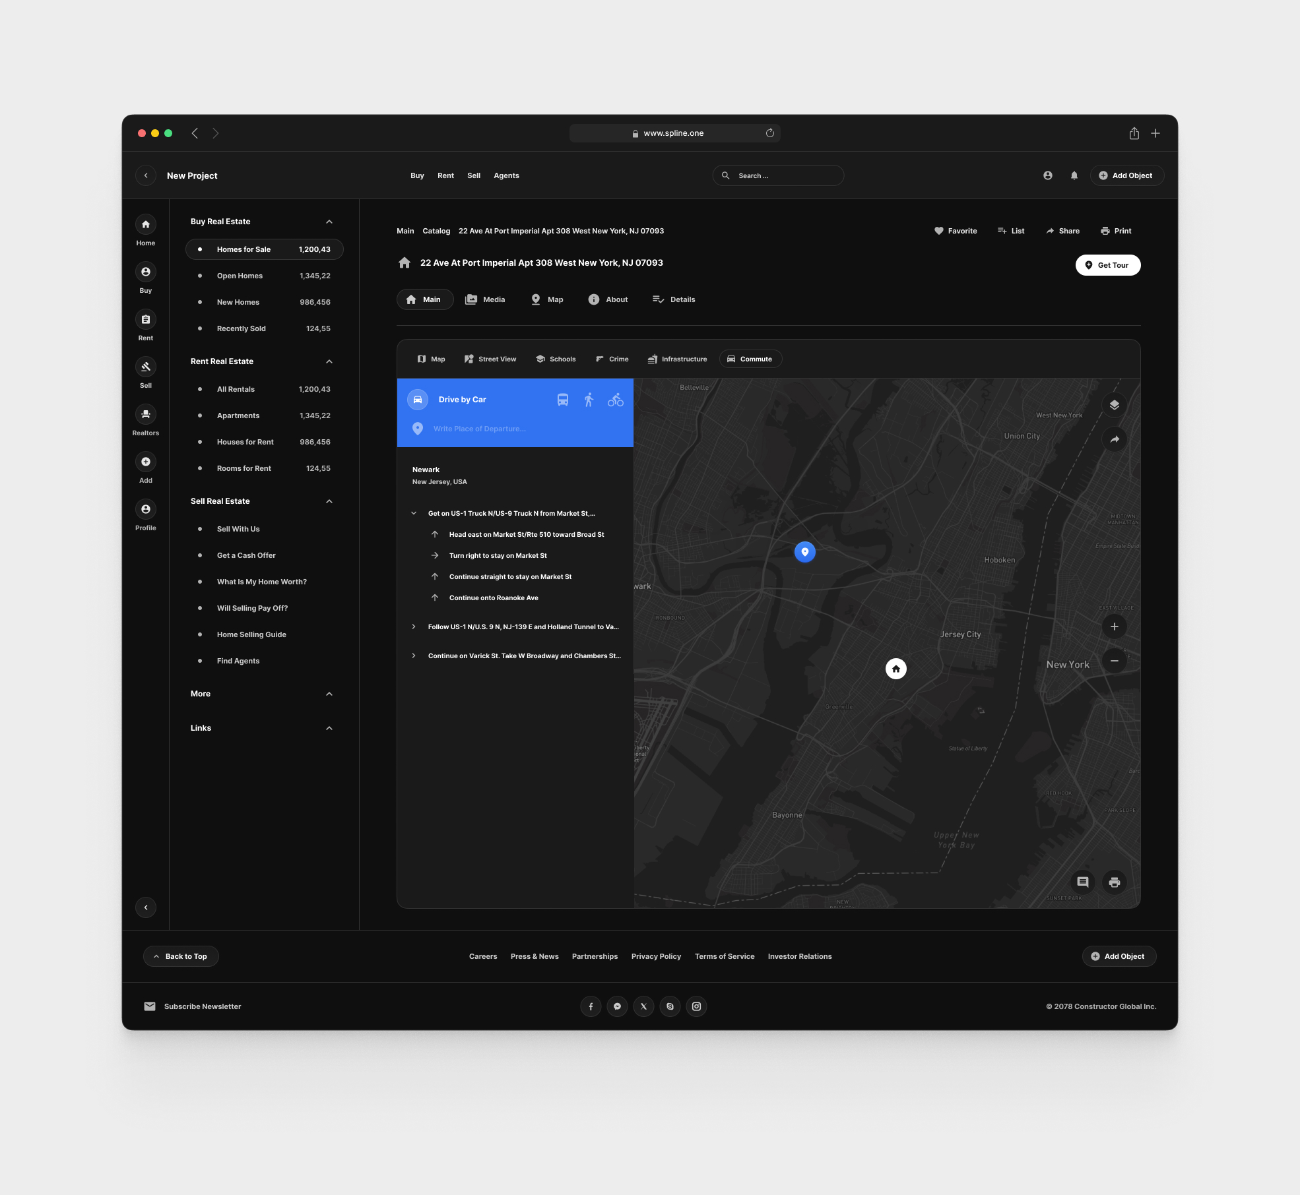
Task: Switch to the About tab
Action: [x=608, y=299]
